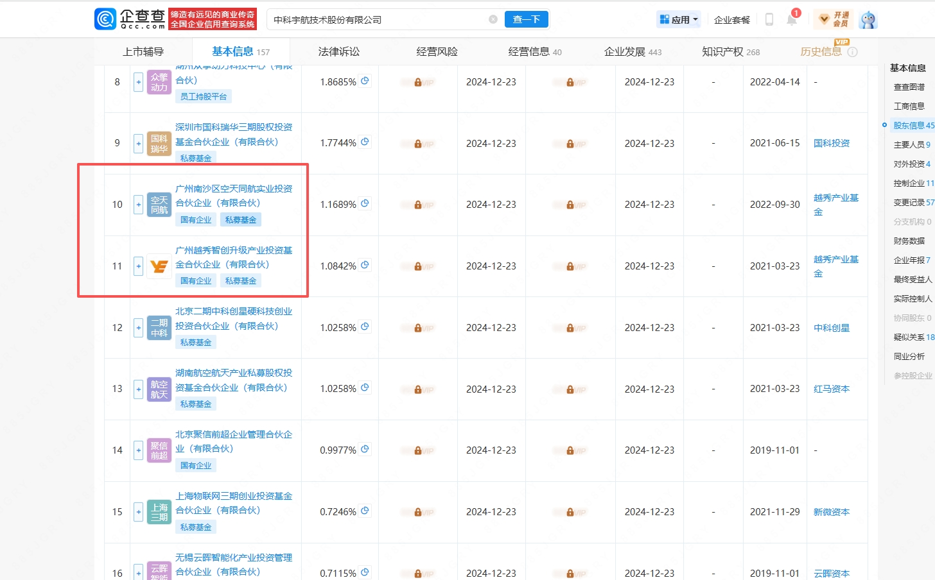Expand row 13 湖南航空航天 details
Image resolution: width=935 pixels, height=580 pixels.
(x=138, y=389)
